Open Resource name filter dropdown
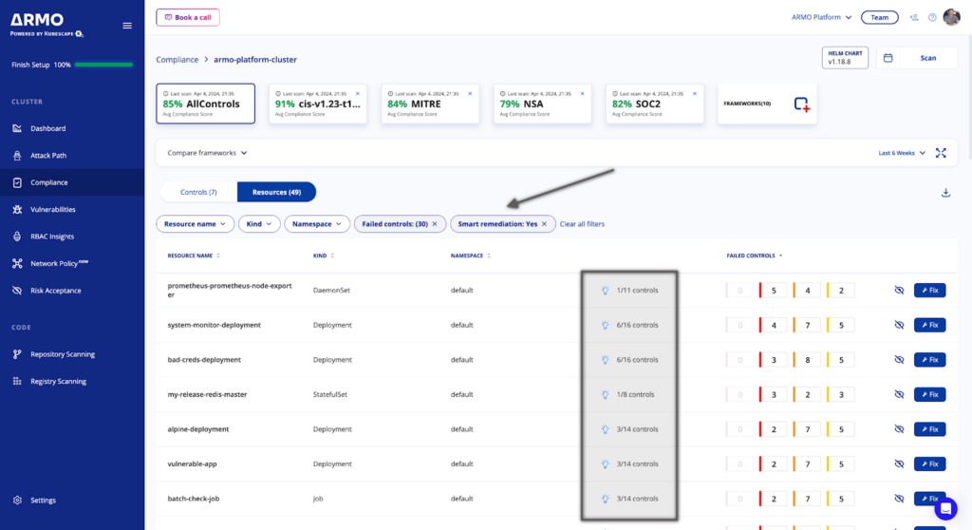Screen dimensions: 972x530 (x=195, y=224)
